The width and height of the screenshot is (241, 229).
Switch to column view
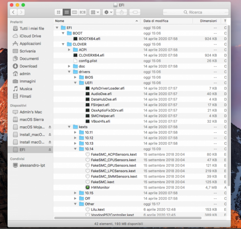75,12
